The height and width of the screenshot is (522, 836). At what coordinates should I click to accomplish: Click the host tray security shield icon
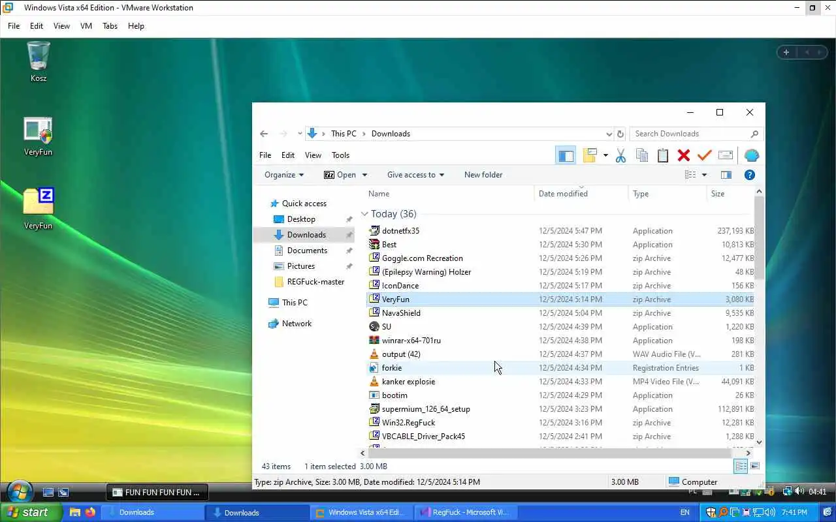[710, 512]
